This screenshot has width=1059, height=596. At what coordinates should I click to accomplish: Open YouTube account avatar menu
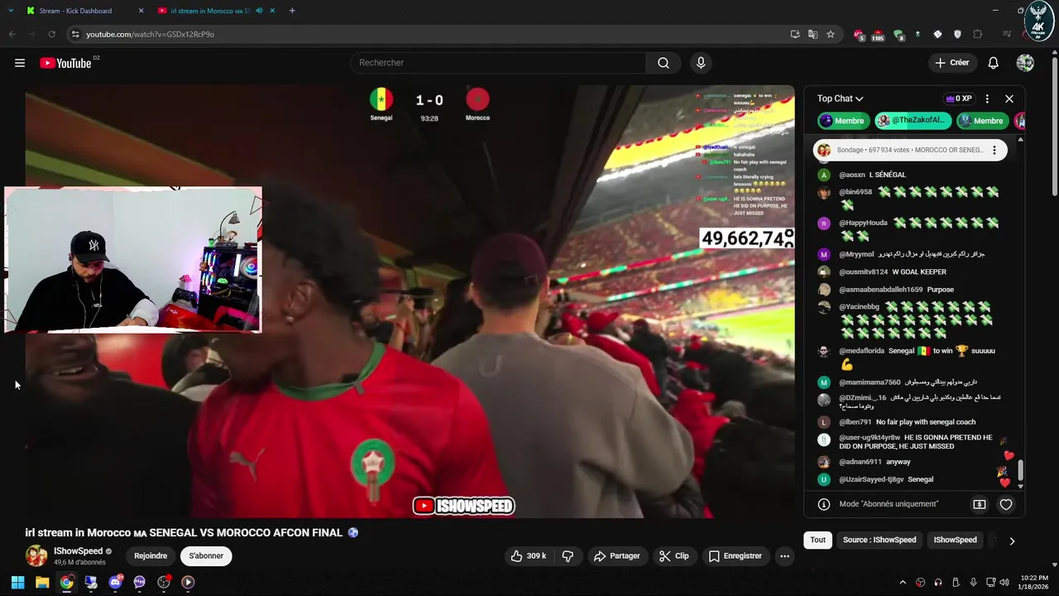click(1025, 63)
